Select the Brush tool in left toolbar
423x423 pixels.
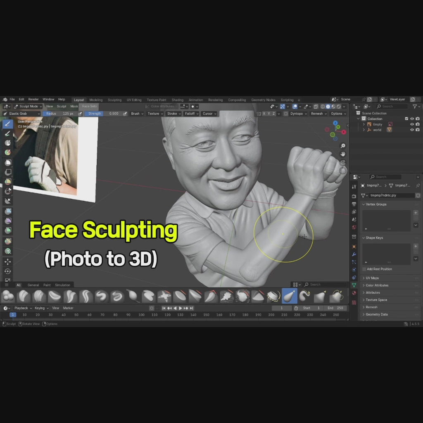coord(7,124)
